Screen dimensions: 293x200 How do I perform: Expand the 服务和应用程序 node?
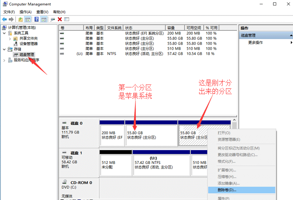[5, 60]
